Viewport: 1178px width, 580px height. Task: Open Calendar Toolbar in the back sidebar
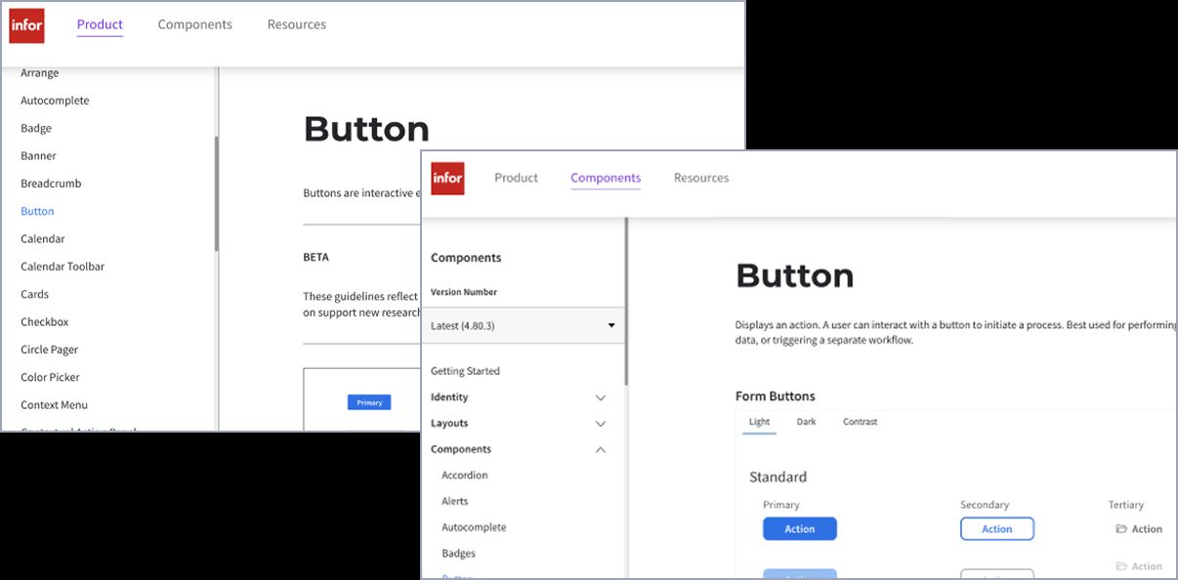click(x=63, y=267)
